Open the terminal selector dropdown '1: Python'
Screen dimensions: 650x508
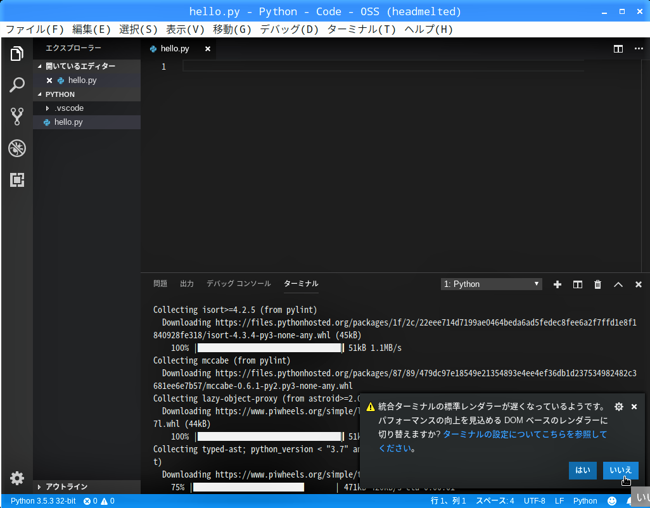491,284
